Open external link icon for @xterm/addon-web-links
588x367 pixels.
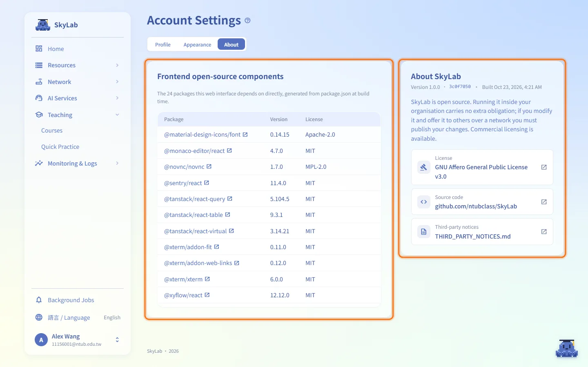pyautogui.click(x=237, y=263)
